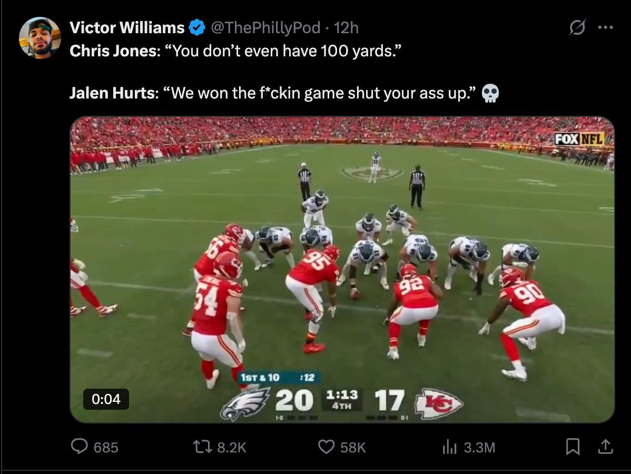Click the 8.2K repost count
Screen dimensions: 631x474
[231, 448]
